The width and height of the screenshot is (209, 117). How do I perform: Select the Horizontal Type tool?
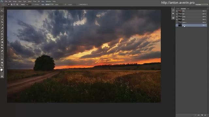[x=2, y=54]
